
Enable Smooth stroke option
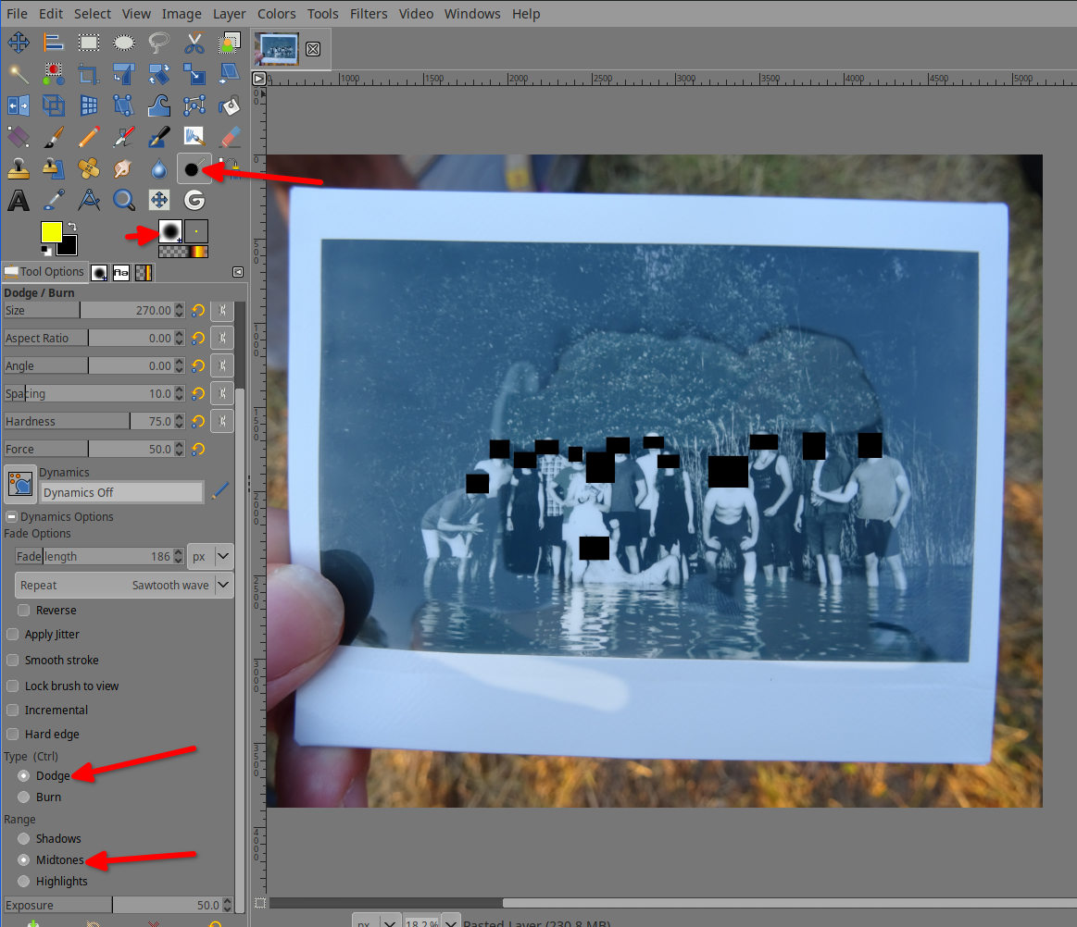tap(13, 661)
